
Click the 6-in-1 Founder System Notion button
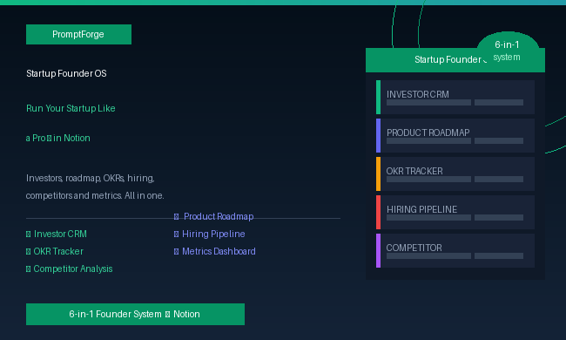pyautogui.click(x=135, y=314)
